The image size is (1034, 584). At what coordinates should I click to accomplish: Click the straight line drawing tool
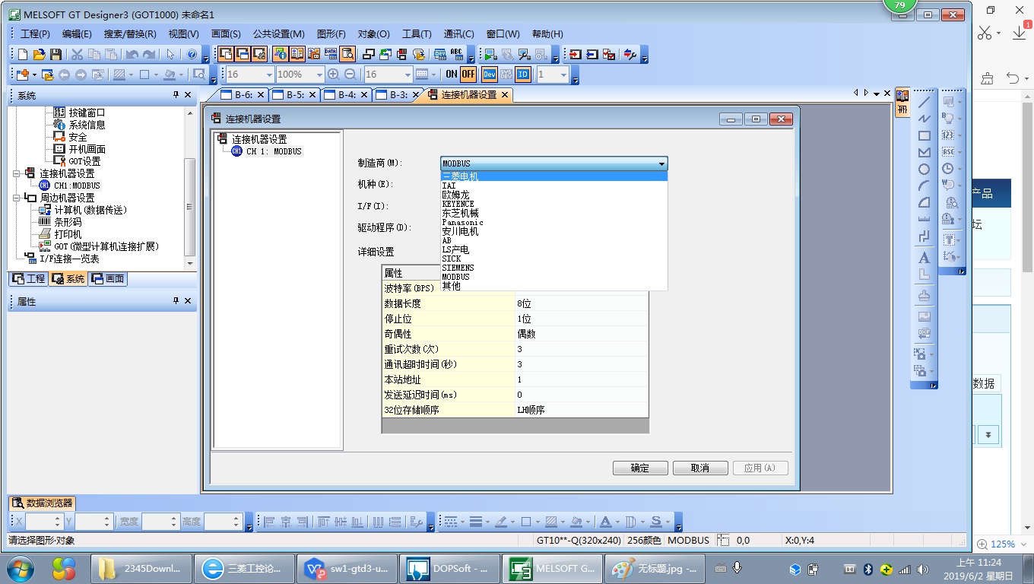point(924,103)
